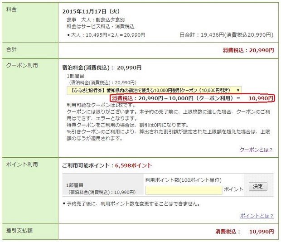Screen dimensions: 281x242
Task: Open the ふるさと旅行券 coupon dropdown
Action: click(154, 90)
